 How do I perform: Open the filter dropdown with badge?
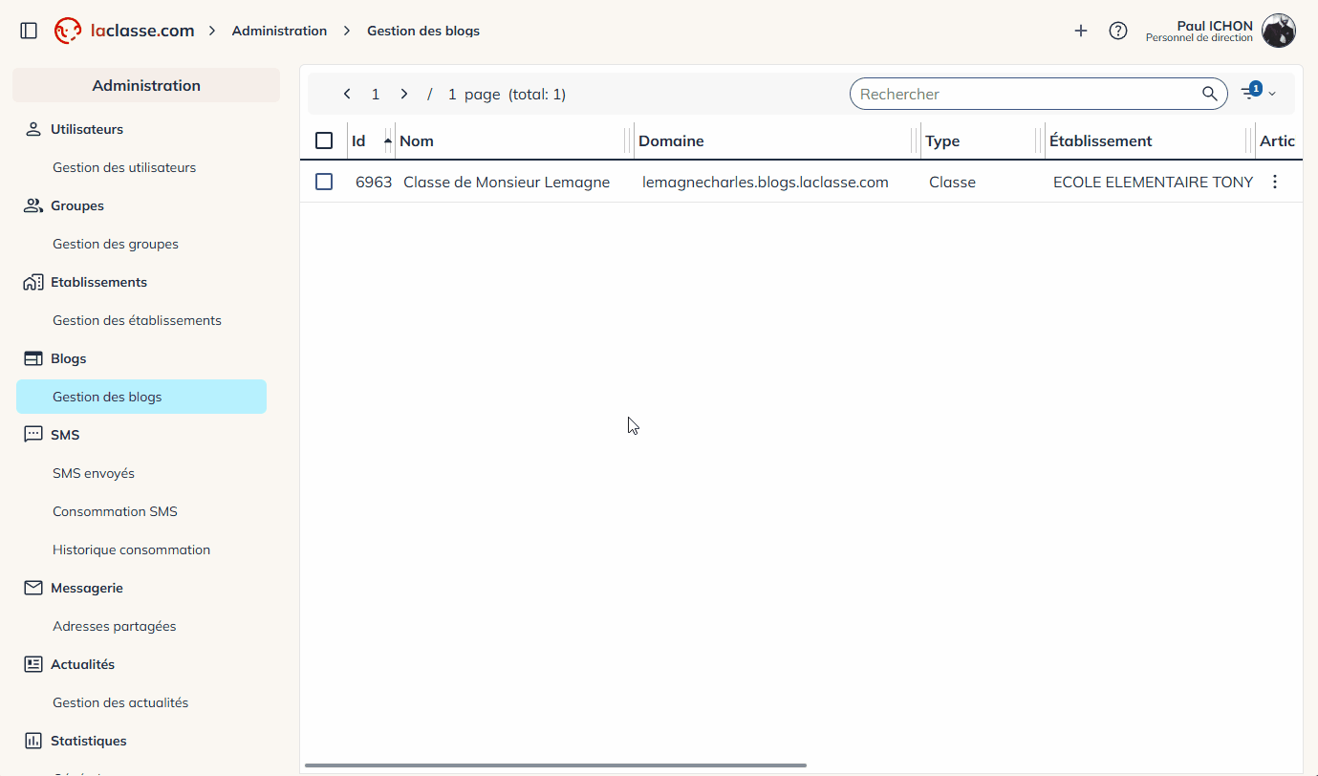1258,93
